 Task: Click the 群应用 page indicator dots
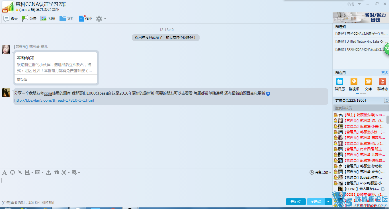pos(361,93)
